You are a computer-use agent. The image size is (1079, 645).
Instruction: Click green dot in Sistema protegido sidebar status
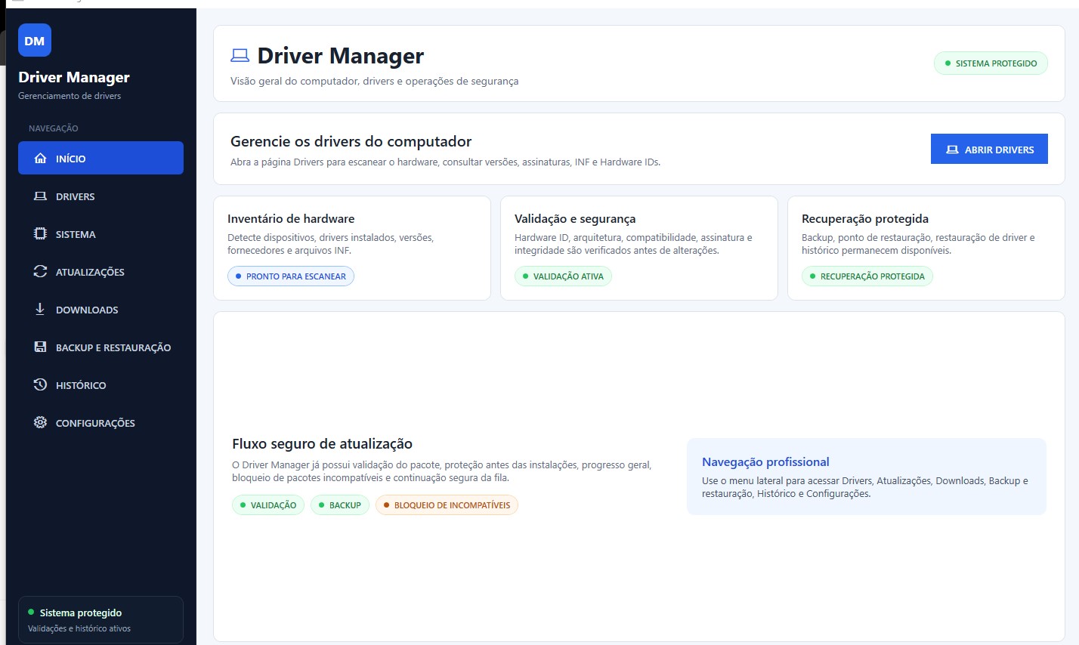[31, 613]
